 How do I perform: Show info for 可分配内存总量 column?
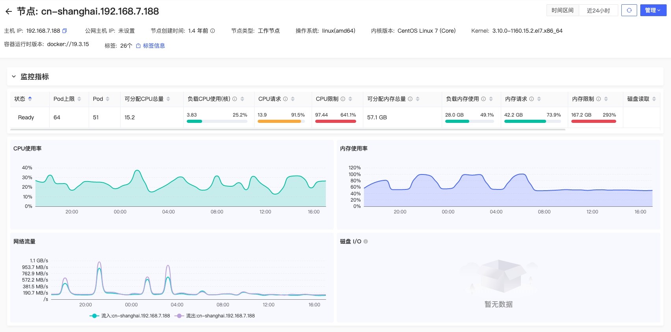pos(410,99)
